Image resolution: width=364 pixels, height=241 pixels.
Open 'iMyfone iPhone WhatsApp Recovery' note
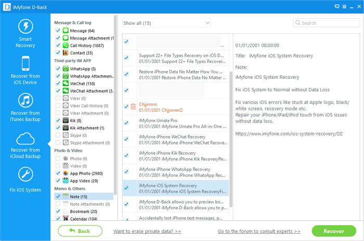click(183, 172)
